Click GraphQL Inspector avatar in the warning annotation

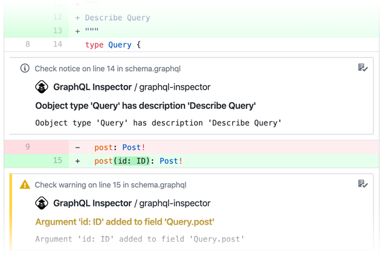[x=42, y=203]
